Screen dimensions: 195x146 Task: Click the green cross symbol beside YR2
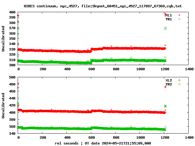coord(179,84)
